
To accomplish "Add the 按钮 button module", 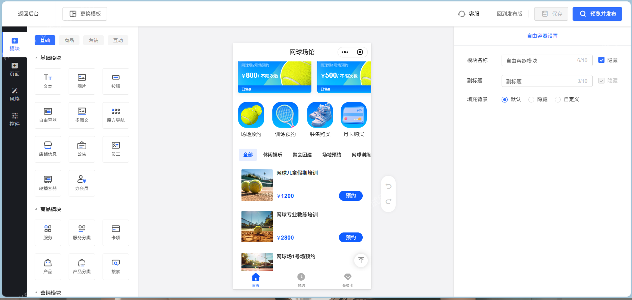I will click(116, 81).
